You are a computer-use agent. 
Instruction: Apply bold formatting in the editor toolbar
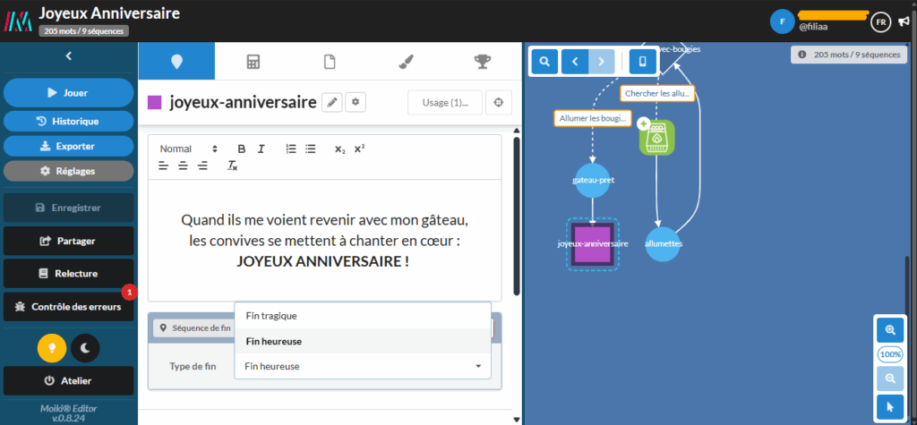241,149
